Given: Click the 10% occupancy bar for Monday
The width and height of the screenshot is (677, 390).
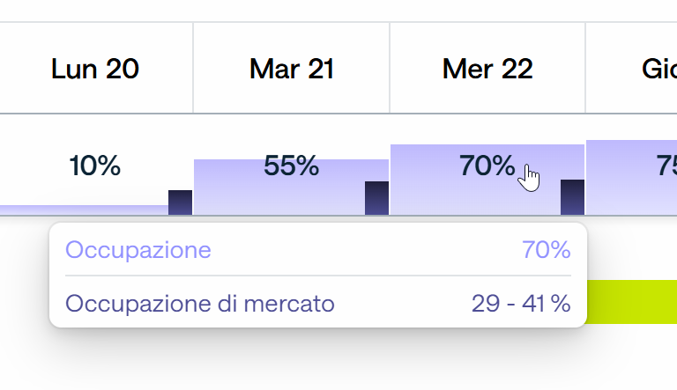Looking at the screenshot, I should click(x=85, y=210).
